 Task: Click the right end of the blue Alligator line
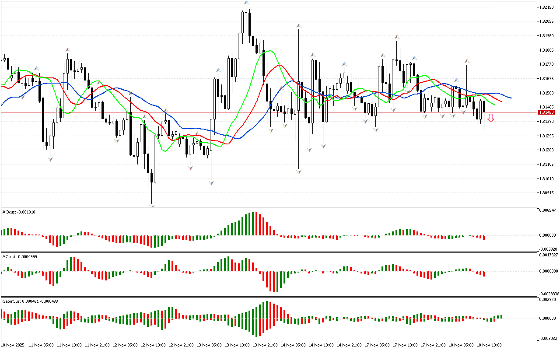tap(511, 98)
